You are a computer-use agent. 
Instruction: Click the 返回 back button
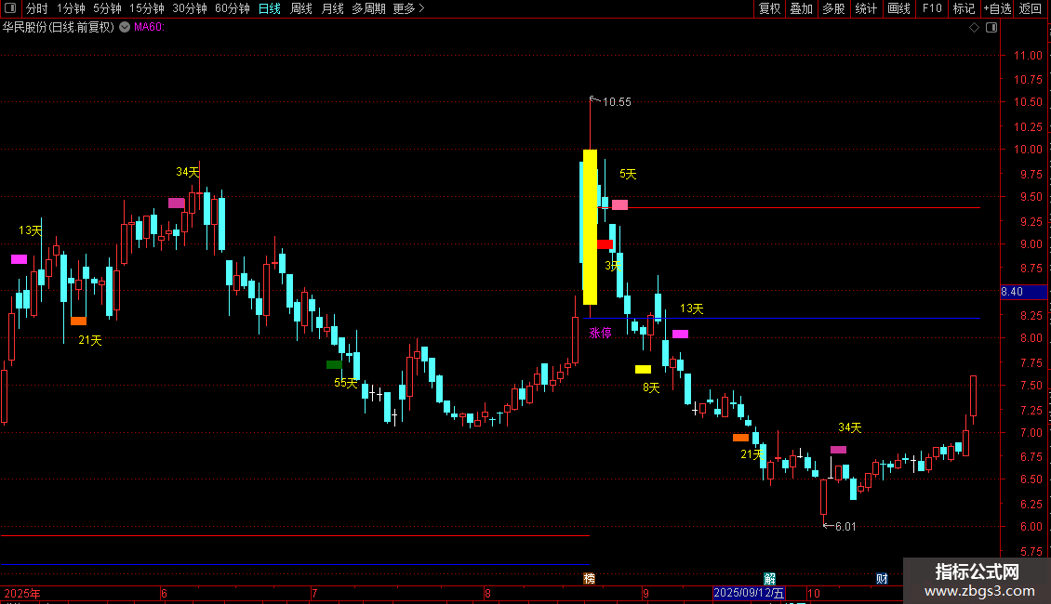pos(1031,8)
